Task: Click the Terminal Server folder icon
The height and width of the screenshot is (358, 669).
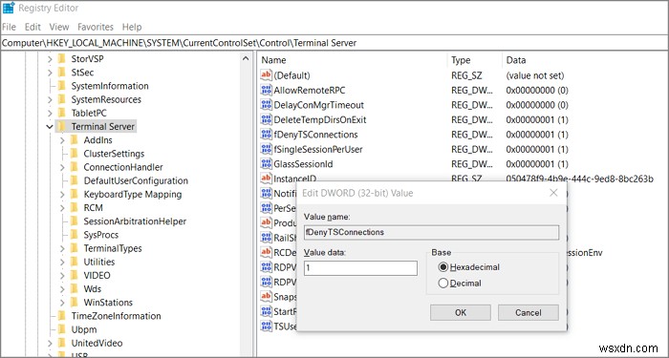Action: click(62, 127)
